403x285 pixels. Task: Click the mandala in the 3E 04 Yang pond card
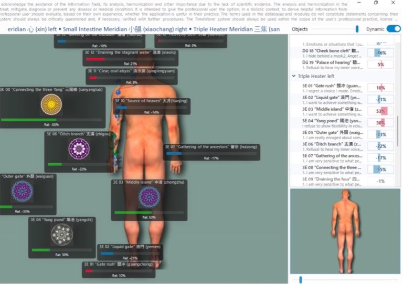[62, 235]
